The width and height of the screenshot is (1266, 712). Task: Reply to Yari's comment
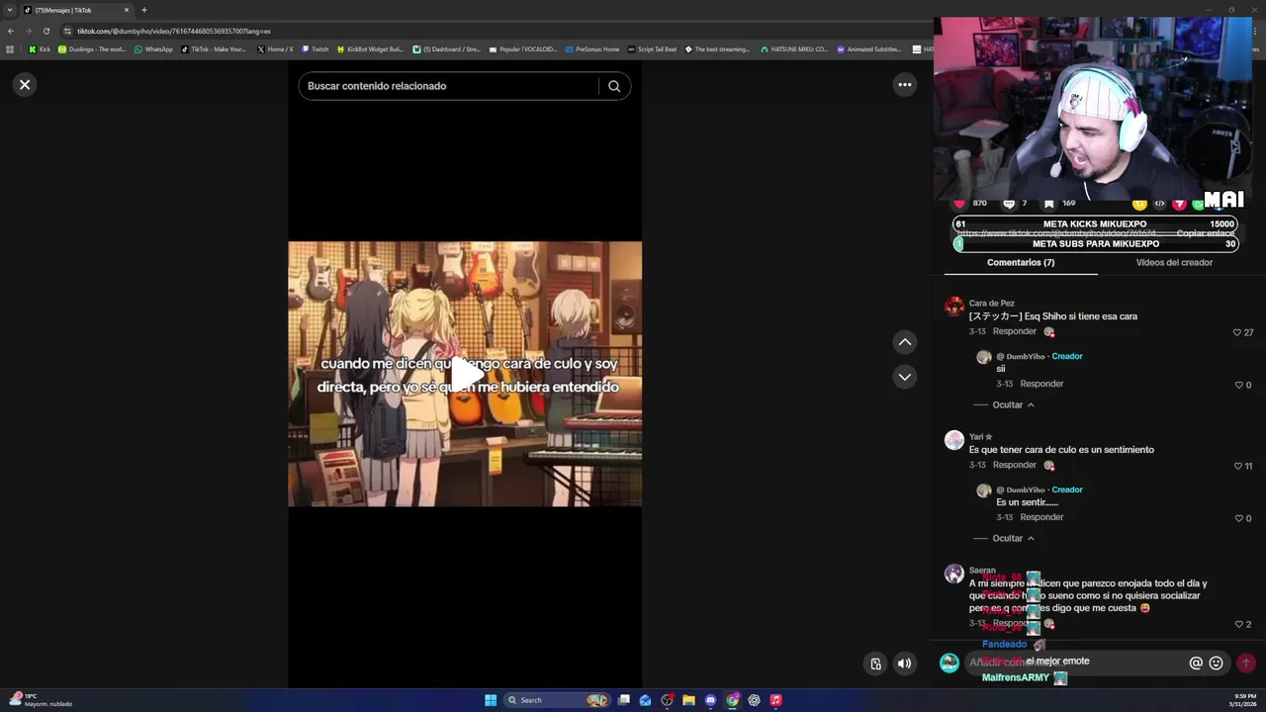pos(1015,466)
